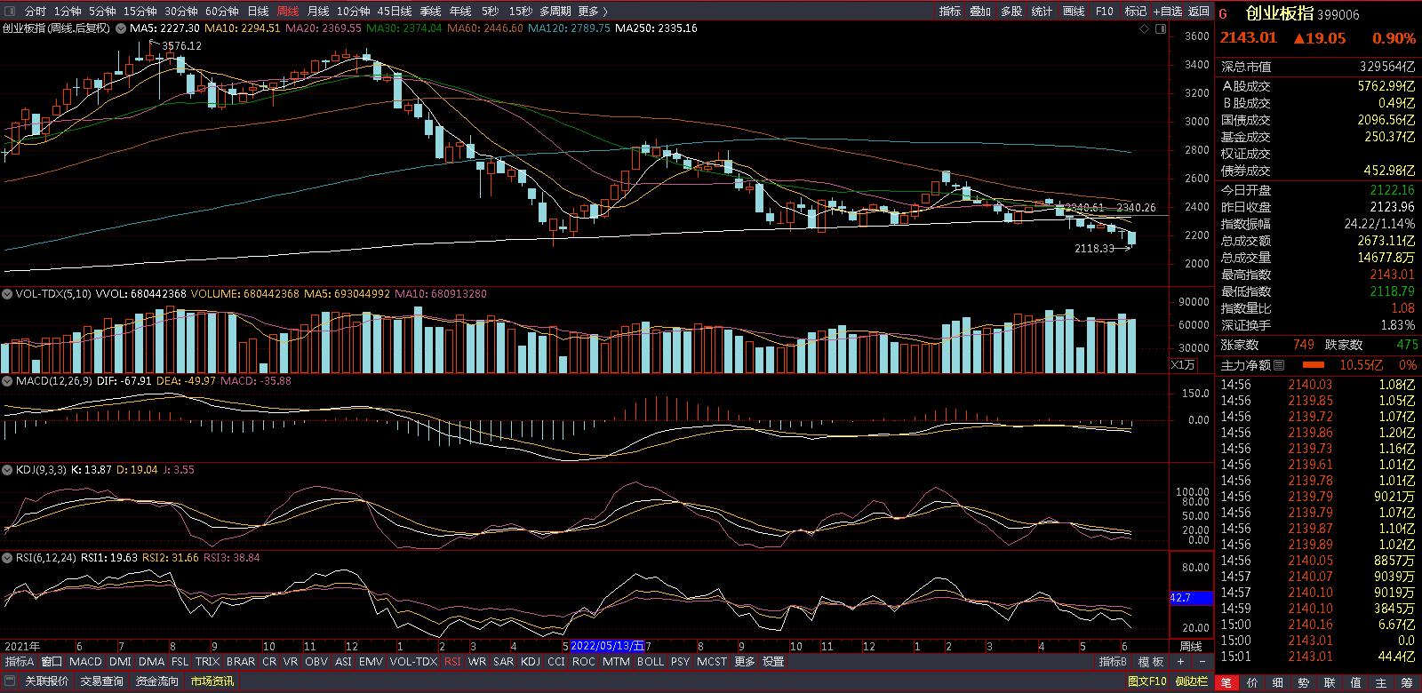Open the 关联报价 related quotes tab
The height and width of the screenshot is (693, 1422).
point(46,681)
